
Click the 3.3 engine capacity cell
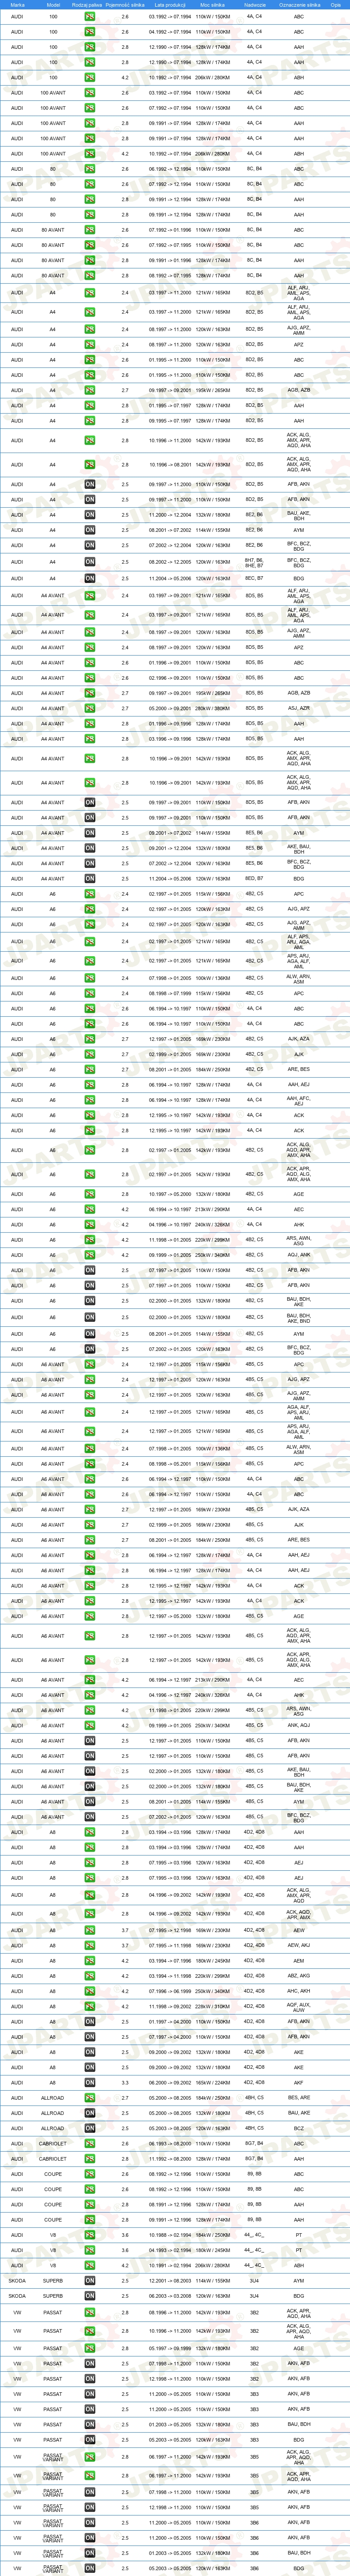tap(125, 2082)
